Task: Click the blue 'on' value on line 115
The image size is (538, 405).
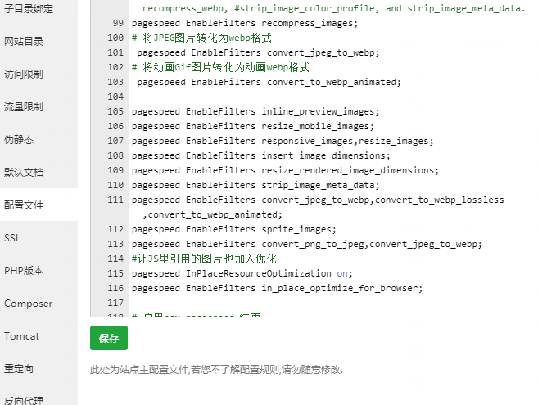Action: tap(342, 273)
